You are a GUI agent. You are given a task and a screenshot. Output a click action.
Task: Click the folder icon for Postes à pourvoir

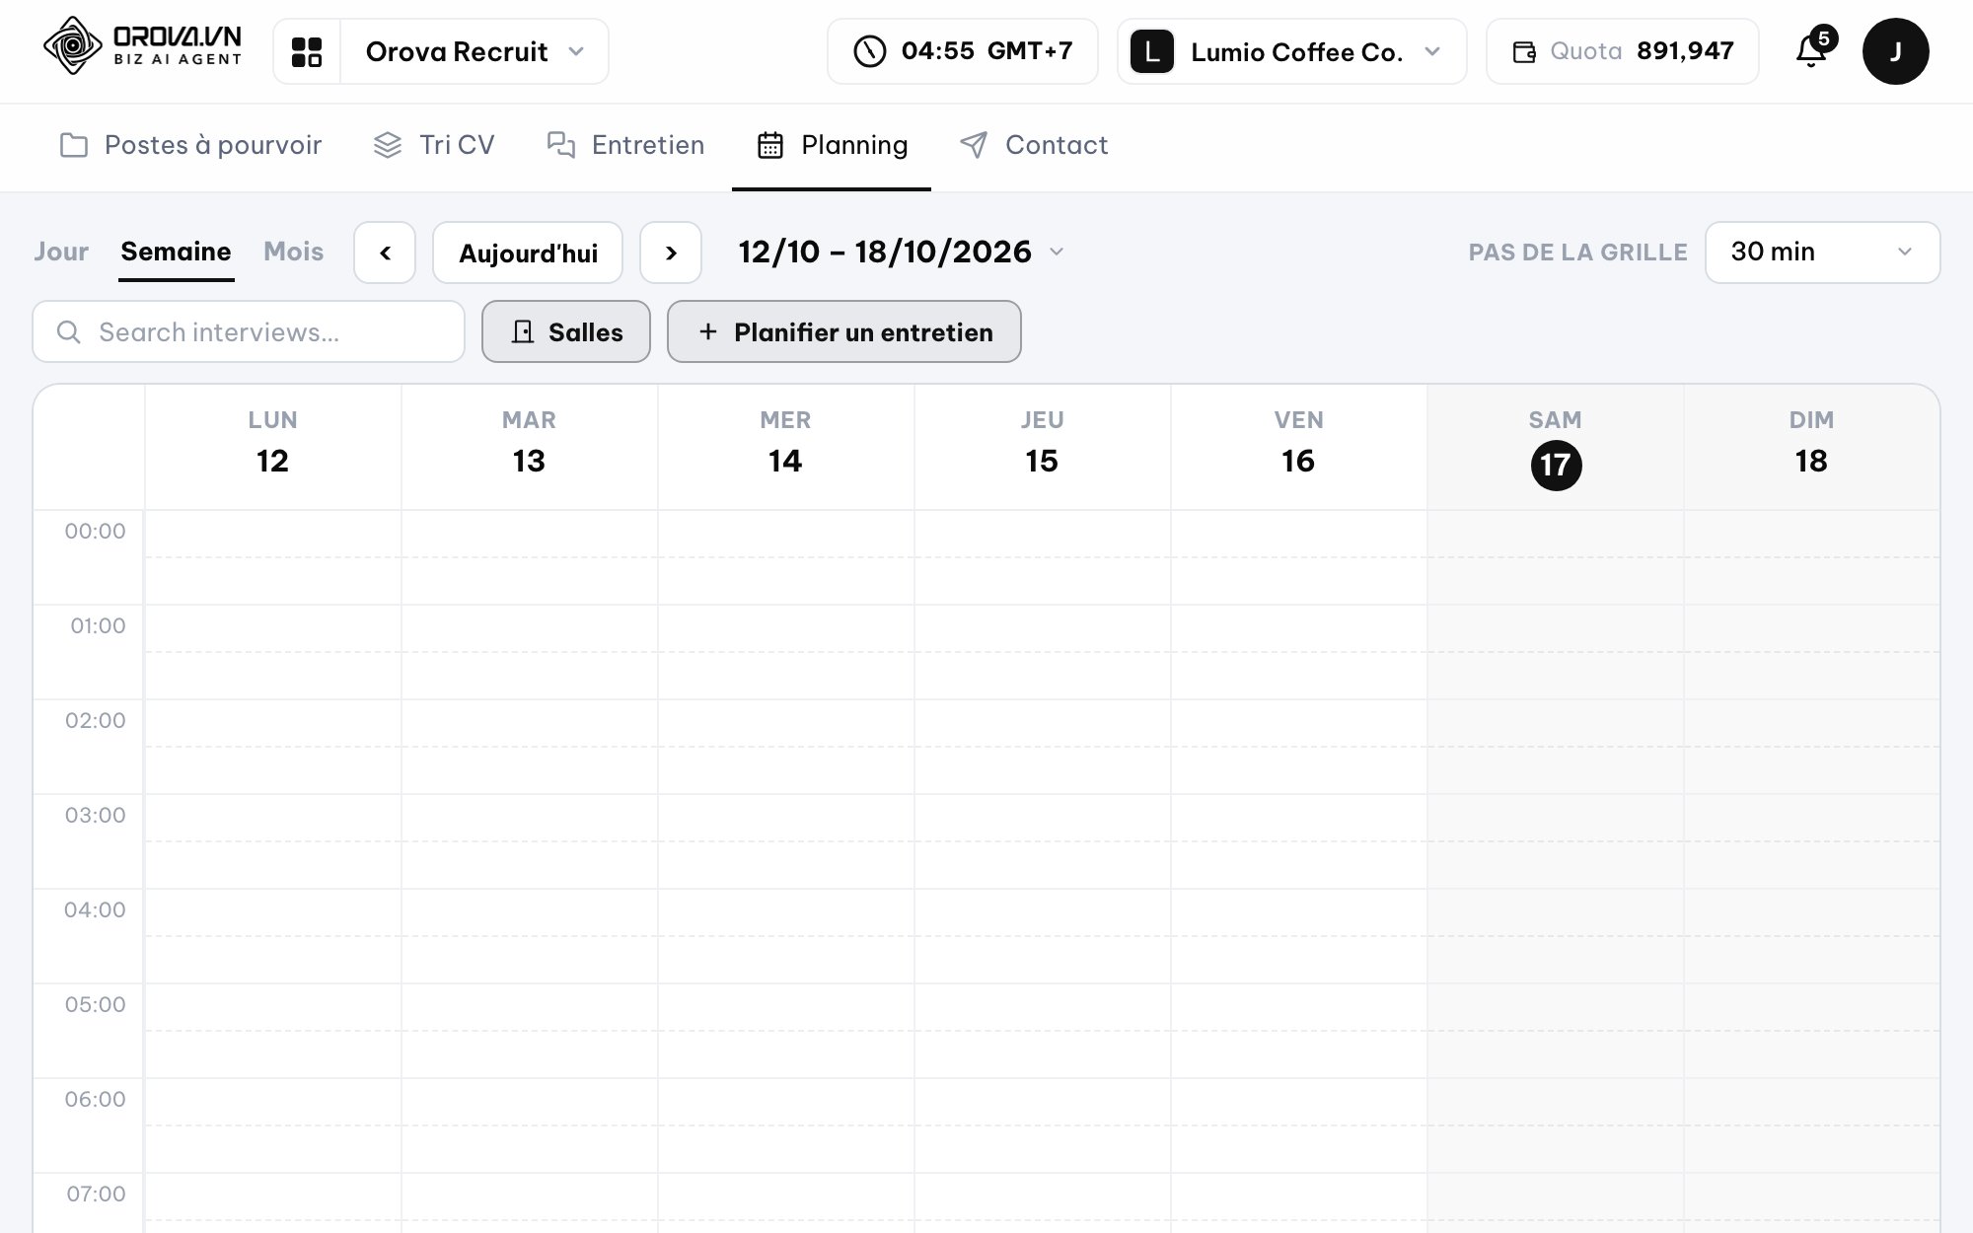coord(74,145)
